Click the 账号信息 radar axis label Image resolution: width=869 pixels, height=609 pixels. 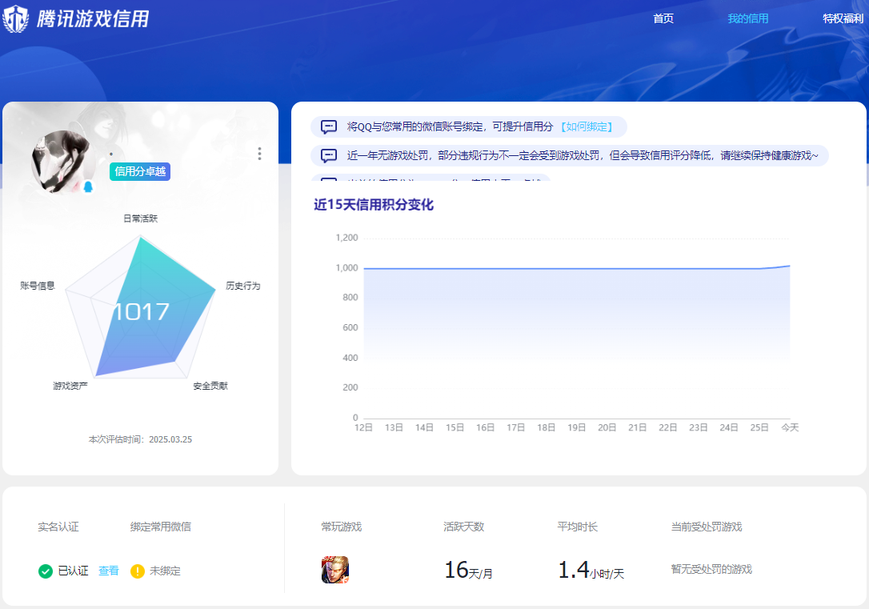(38, 286)
